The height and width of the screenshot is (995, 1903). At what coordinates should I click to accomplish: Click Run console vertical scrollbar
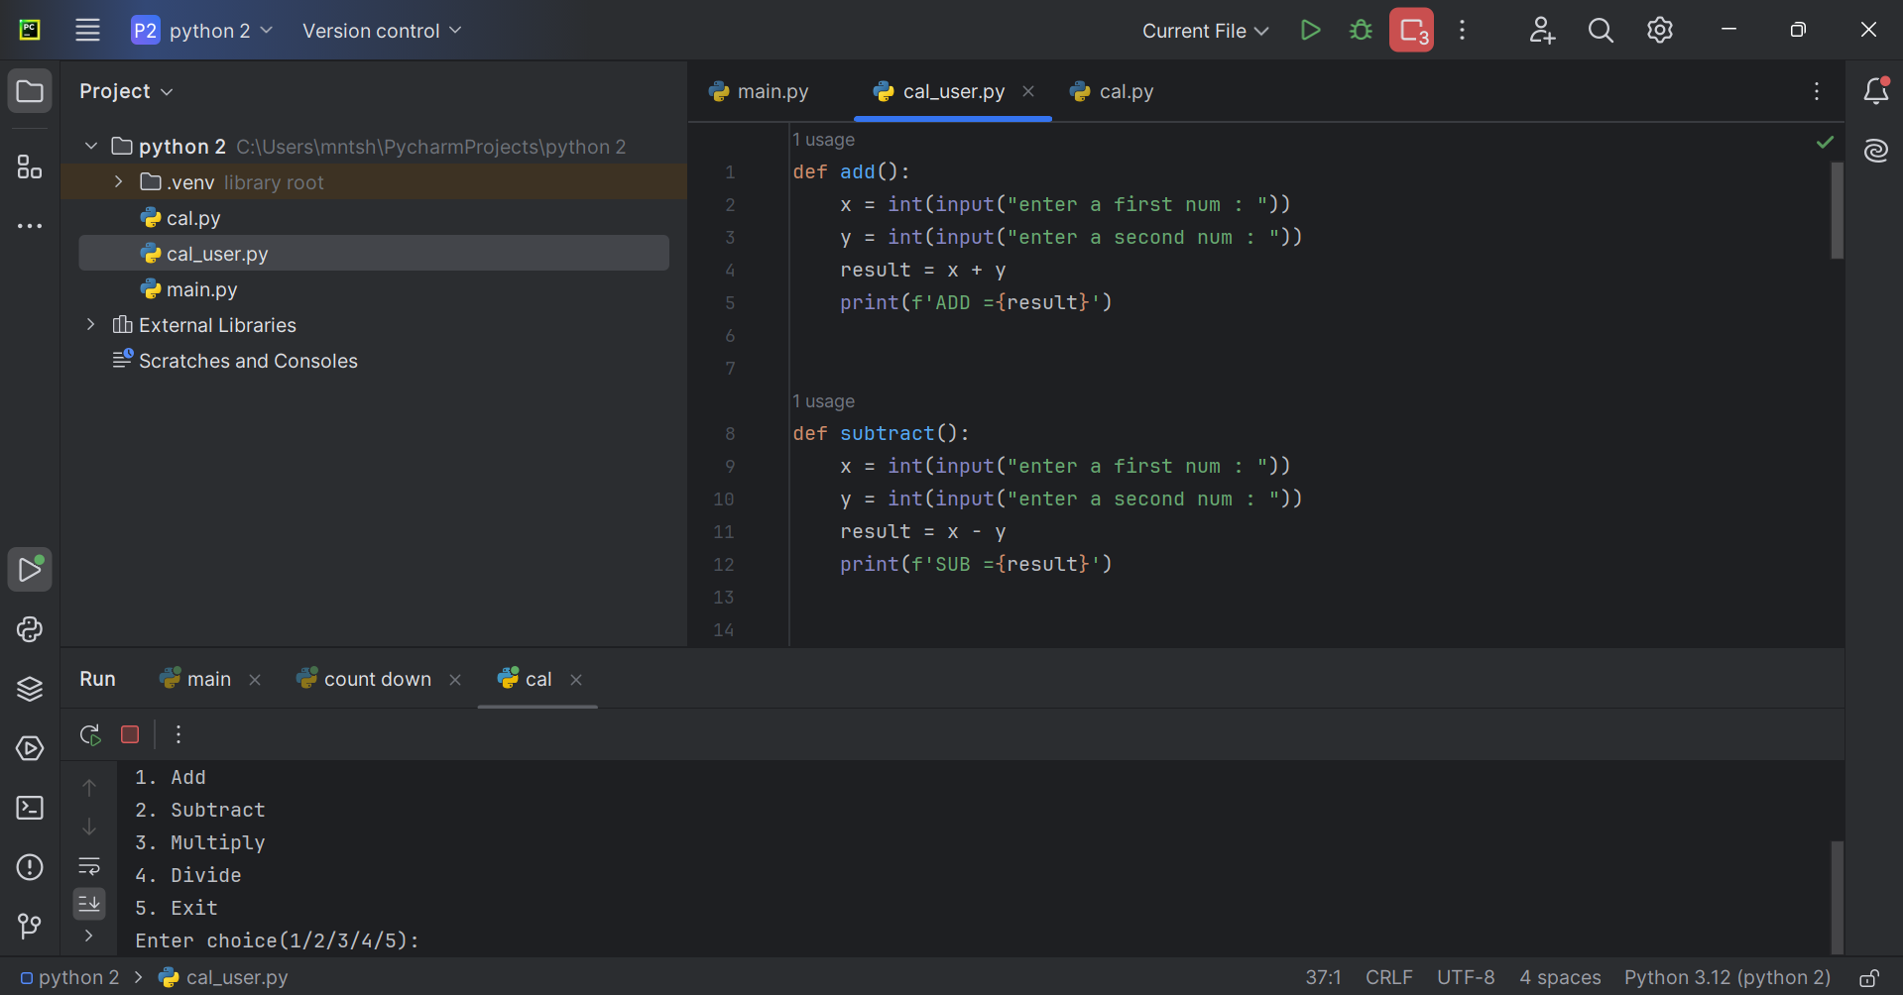coord(1837,897)
